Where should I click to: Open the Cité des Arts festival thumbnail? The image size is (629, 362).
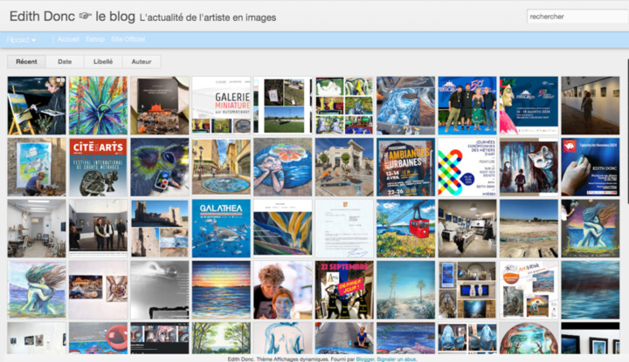[x=98, y=166]
